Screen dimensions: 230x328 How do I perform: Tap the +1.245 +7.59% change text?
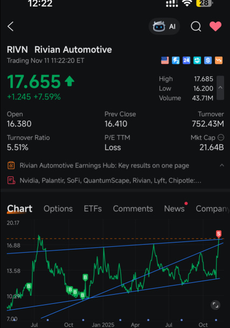click(x=34, y=97)
